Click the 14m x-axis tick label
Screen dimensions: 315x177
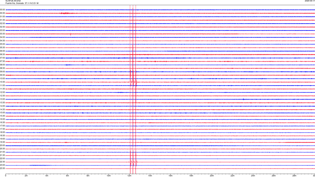coord(150,176)
